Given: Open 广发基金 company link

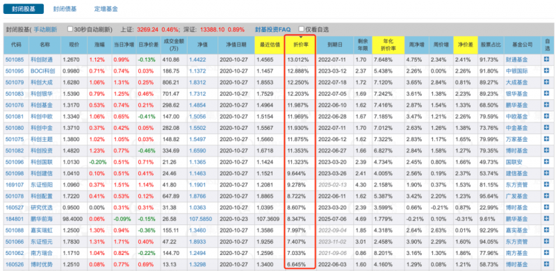Looking at the screenshot, I should [x=516, y=196].
